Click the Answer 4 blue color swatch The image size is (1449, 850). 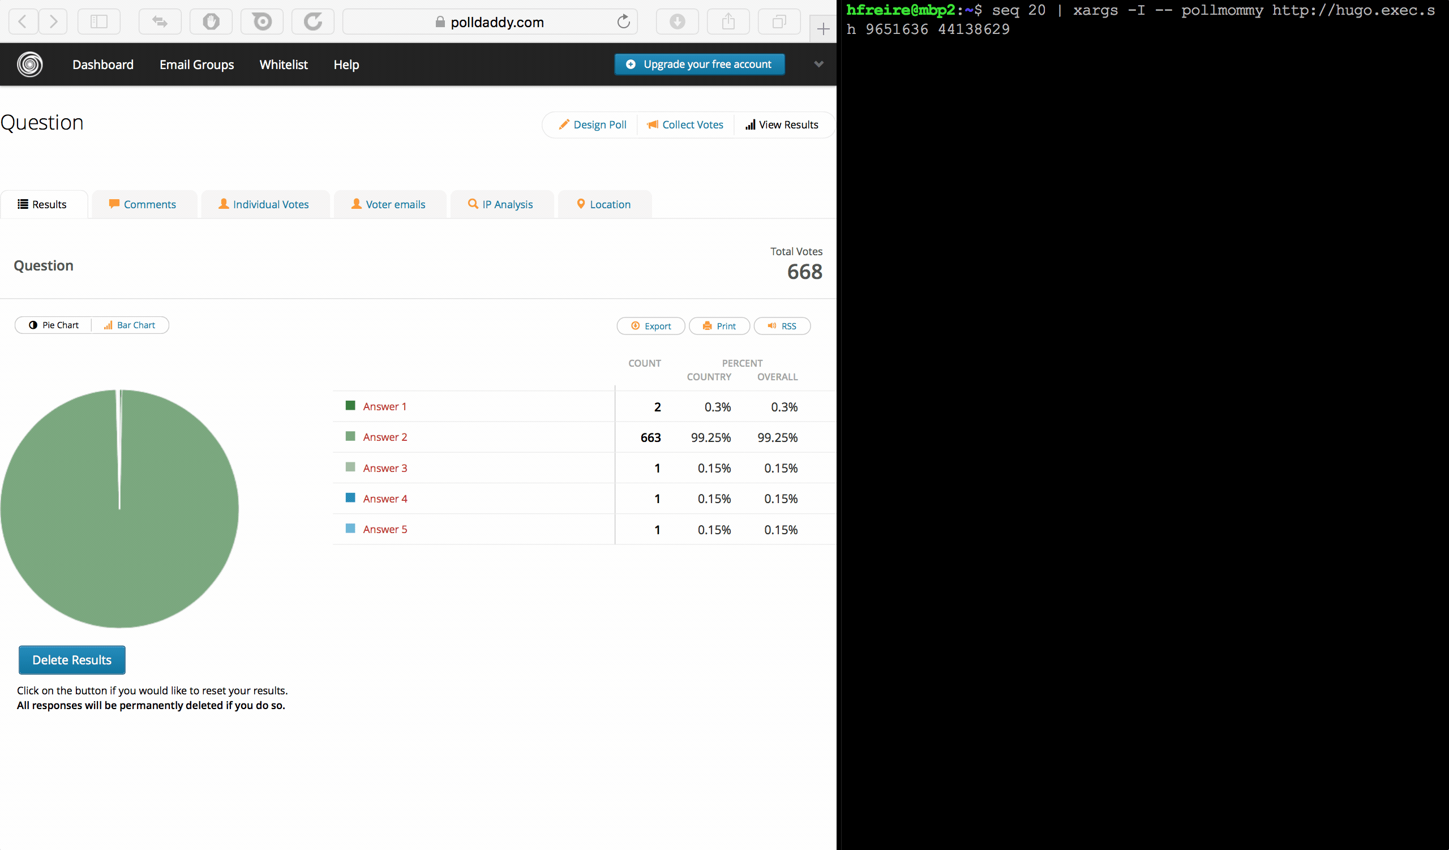(350, 497)
